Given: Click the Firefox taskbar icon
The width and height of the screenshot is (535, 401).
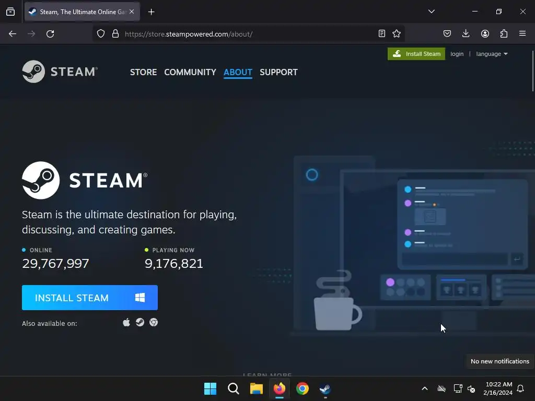Looking at the screenshot, I should (280, 388).
